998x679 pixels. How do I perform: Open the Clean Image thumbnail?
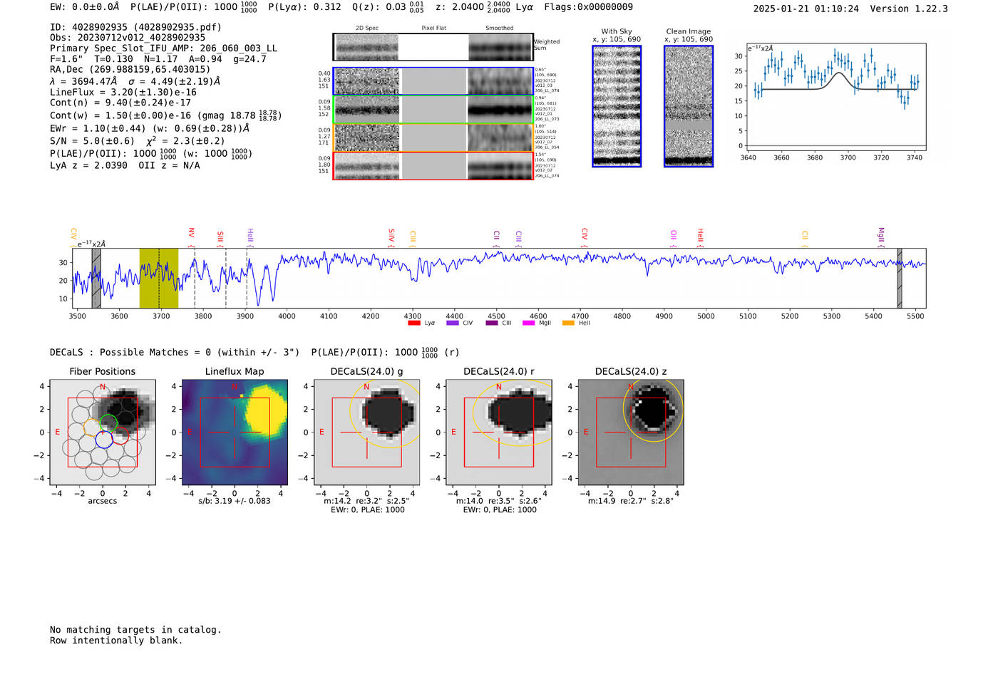point(689,106)
